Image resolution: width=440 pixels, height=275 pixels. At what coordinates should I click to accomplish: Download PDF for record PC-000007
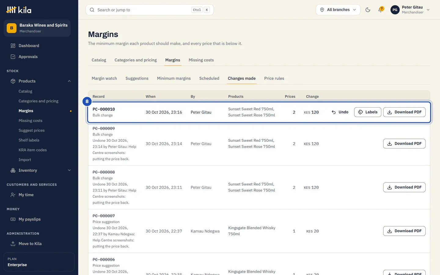point(404,231)
